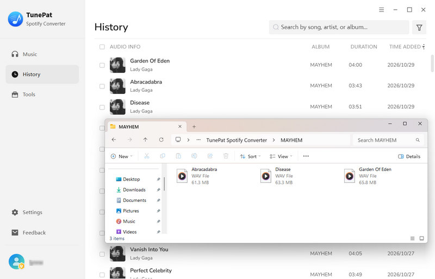
Task: Click the Paste icon in Explorer toolbar
Action: click(178, 156)
